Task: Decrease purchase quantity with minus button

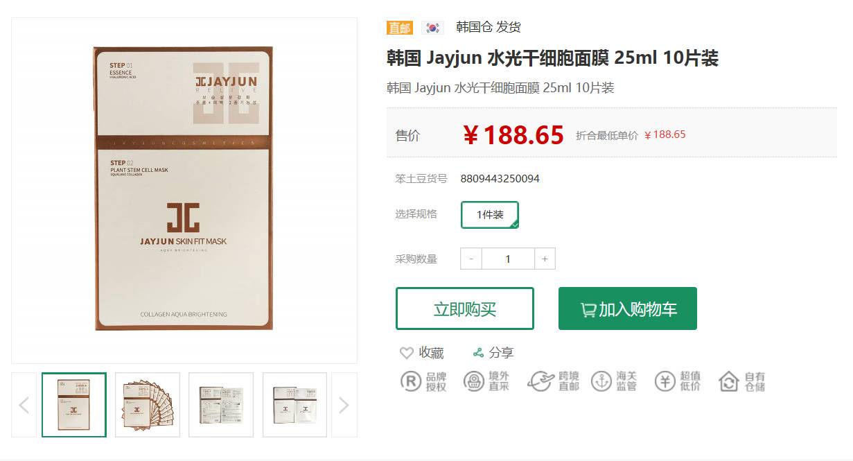Action: click(471, 259)
